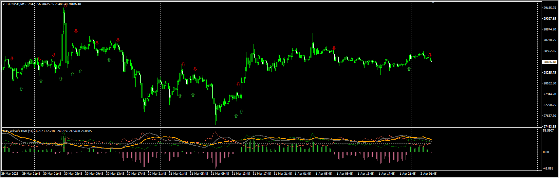Click the 1 Apr 21:45 time label
The image size is (559, 178).
coord(408,174)
